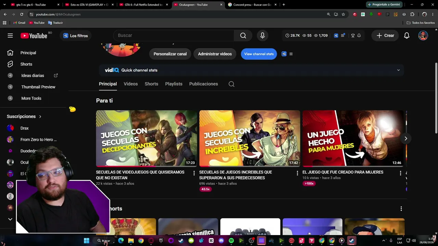Viewport: 438px width, 246px height.
Task: Show more subscriptions with the down chevron
Action: (x=10, y=219)
